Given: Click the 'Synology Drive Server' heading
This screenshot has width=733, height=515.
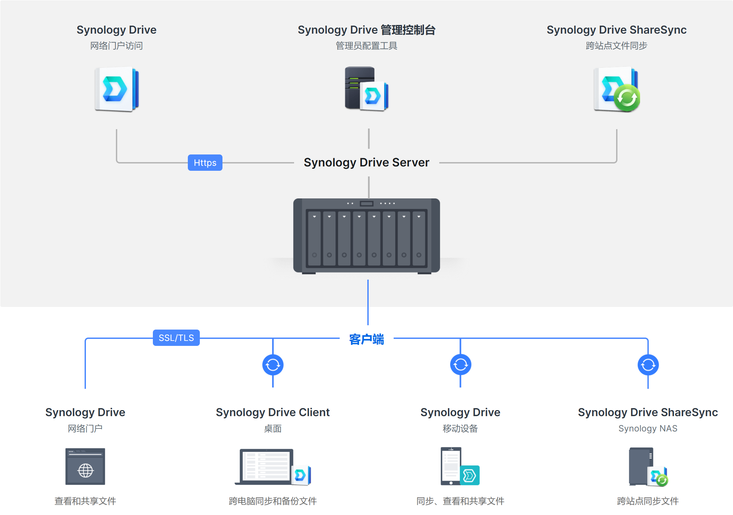Looking at the screenshot, I should tap(367, 162).
